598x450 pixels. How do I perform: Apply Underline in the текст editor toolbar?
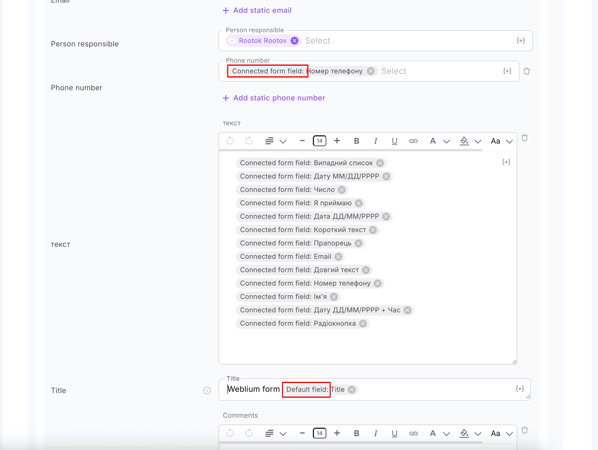point(394,141)
